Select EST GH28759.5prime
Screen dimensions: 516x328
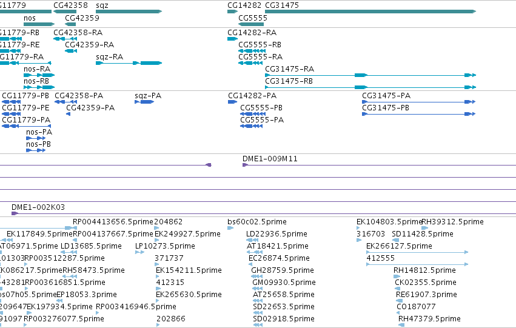pos(283,270)
